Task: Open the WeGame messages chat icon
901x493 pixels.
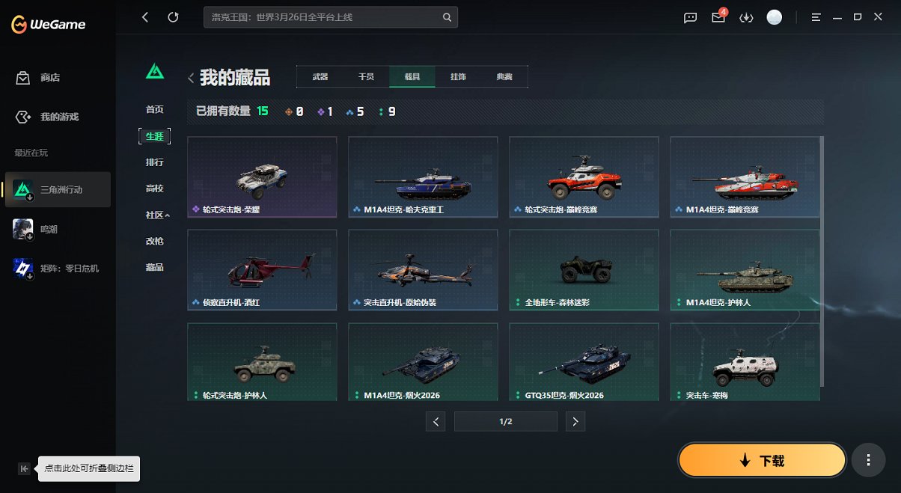Action: [689, 17]
